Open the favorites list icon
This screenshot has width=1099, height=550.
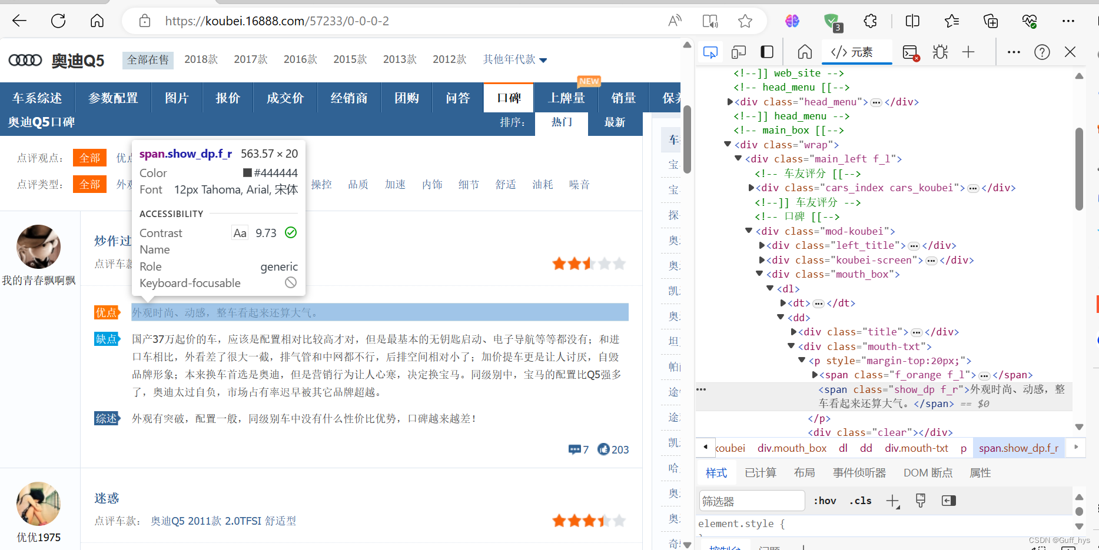(951, 21)
